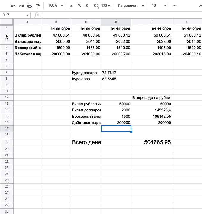Click the 'Вклад рублевый' label in row 13
This screenshot has width=202, height=214.
pyautogui.click(x=86, y=104)
